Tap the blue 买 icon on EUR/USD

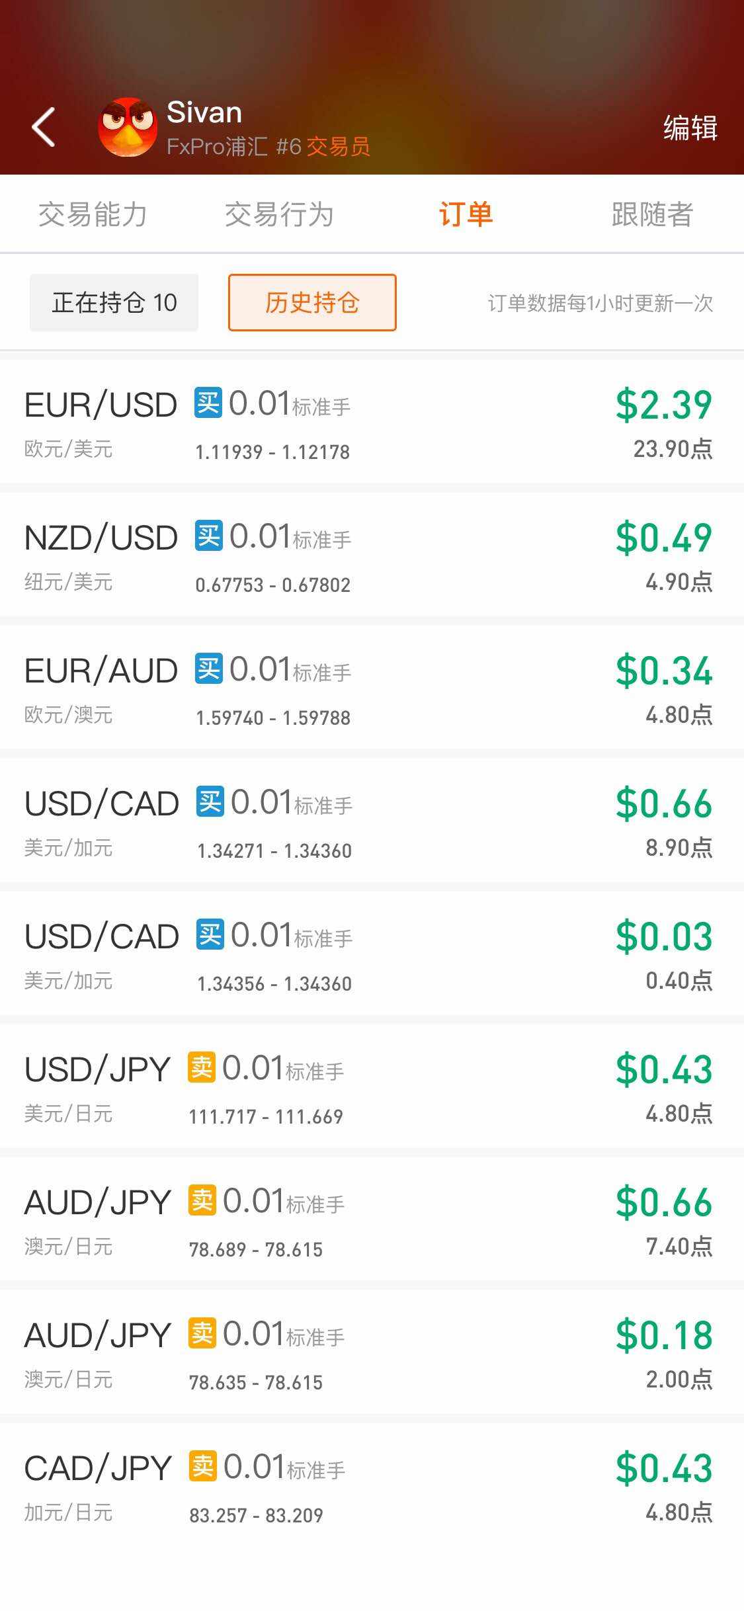point(208,403)
